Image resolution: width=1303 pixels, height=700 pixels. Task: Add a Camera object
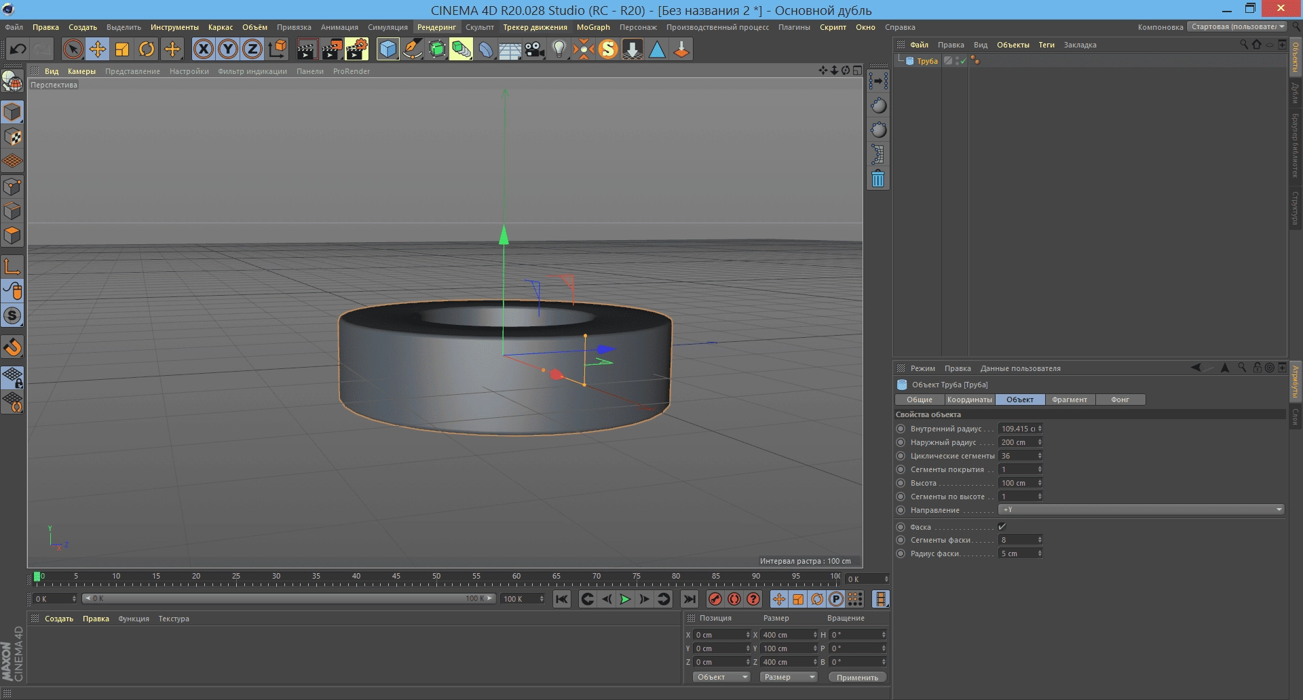(x=535, y=49)
